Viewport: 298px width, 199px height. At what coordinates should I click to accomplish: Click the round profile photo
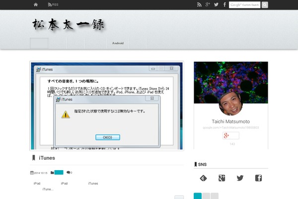tap(231, 104)
